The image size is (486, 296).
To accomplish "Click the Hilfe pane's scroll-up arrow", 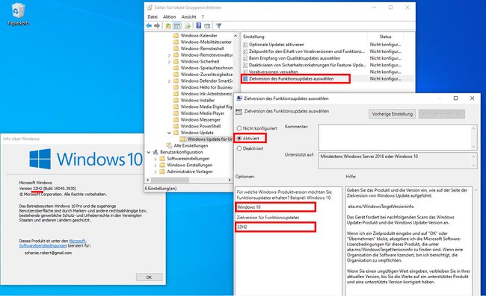I will (476, 190).
